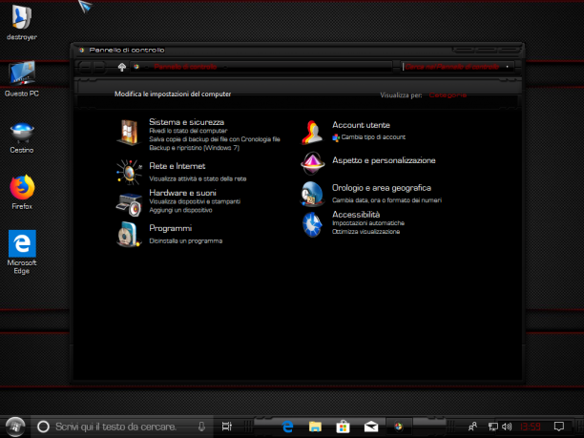This screenshot has width=584, height=438.
Task: Click network icon in system tray
Action: pos(492,427)
